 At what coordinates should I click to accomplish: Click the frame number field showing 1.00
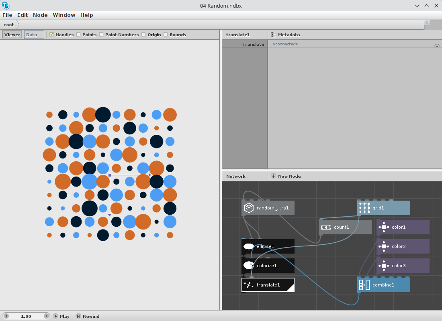coord(26,316)
